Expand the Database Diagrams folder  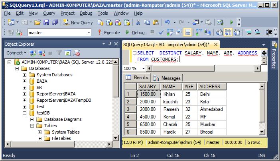click(32, 119)
